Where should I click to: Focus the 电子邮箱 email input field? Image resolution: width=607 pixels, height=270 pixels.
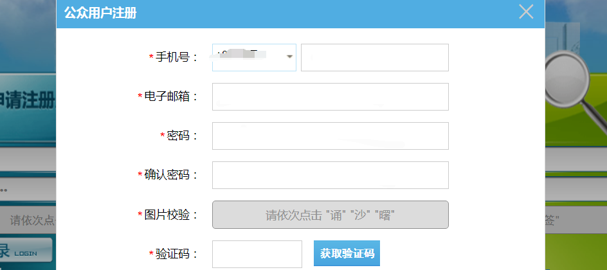(x=330, y=96)
